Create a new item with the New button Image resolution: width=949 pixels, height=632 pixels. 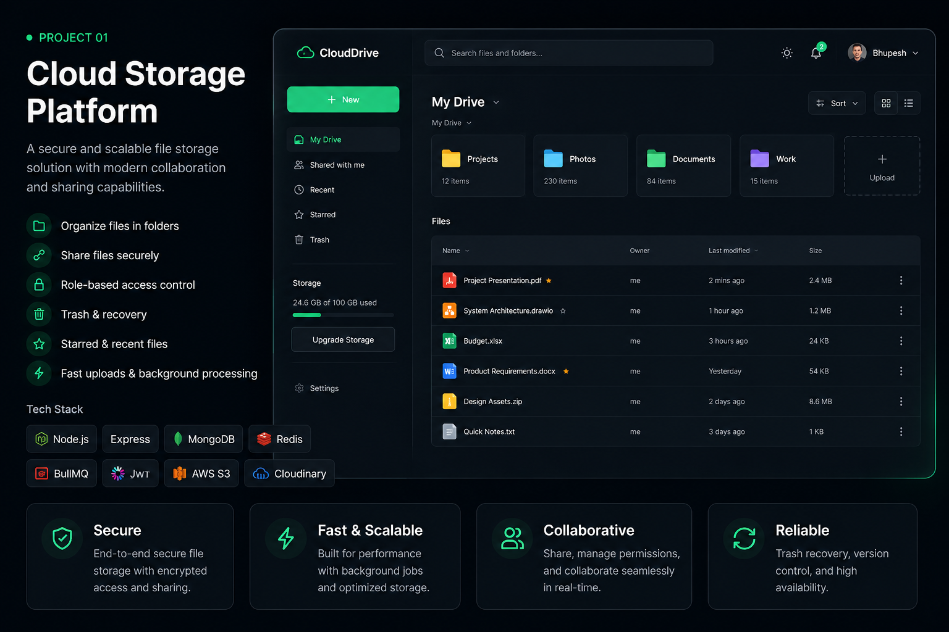(x=343, y=99)
